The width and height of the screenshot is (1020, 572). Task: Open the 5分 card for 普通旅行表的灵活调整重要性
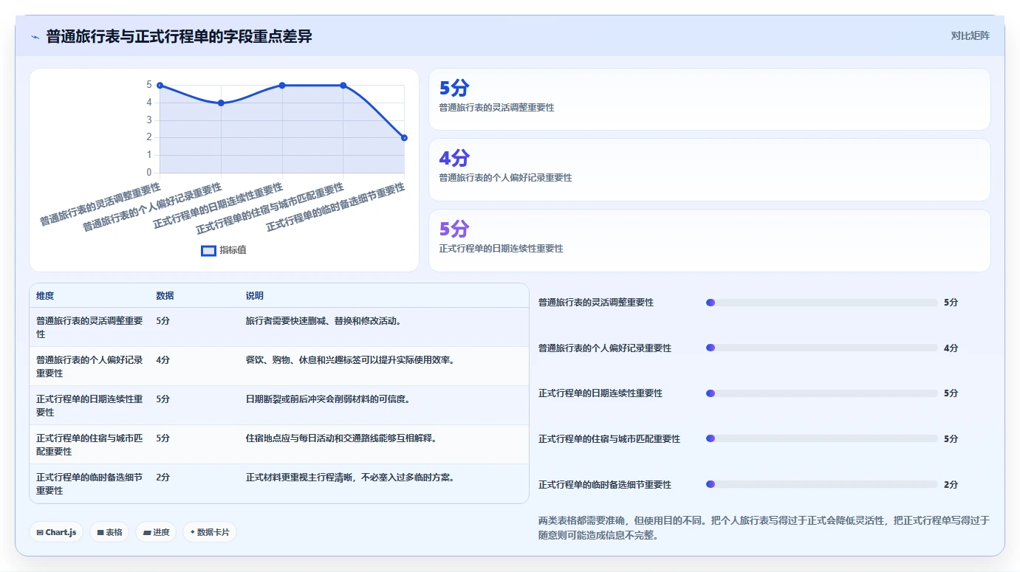click(x=709, y=100)
